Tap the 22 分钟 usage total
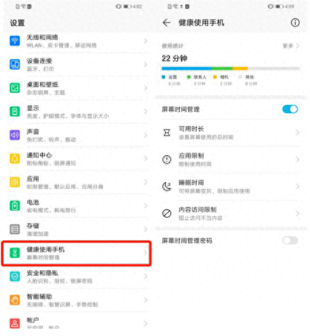 pos(174,58)
